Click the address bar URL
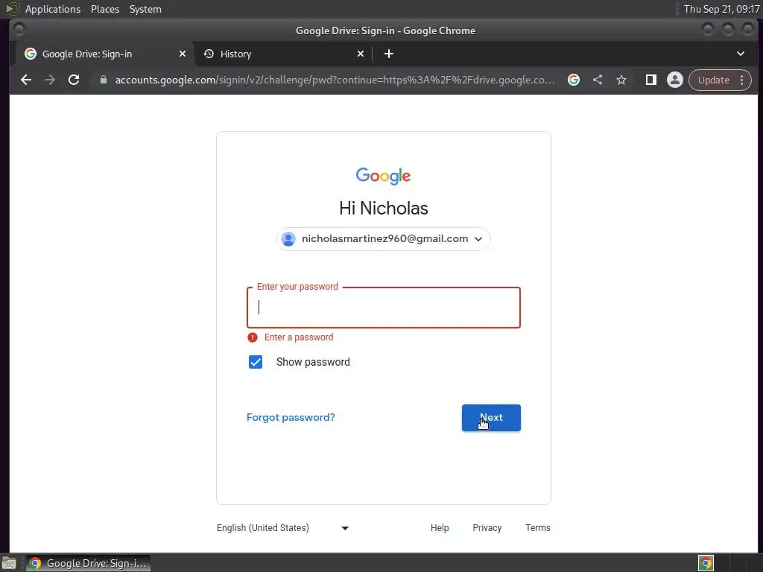Image resolution: width=763 pixels, height=572 pixels. pos(335,80)
